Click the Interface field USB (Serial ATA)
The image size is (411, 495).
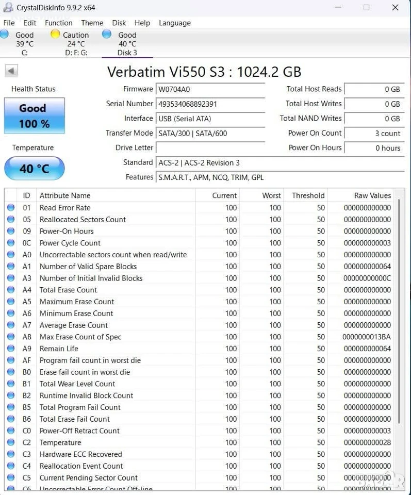(x=210, y=119)
